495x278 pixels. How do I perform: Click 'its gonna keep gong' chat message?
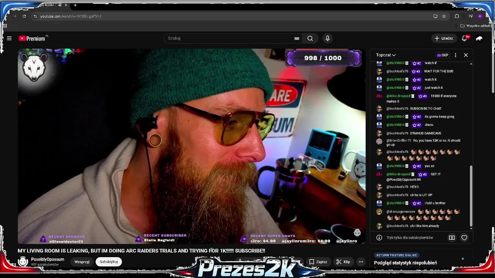439,117
